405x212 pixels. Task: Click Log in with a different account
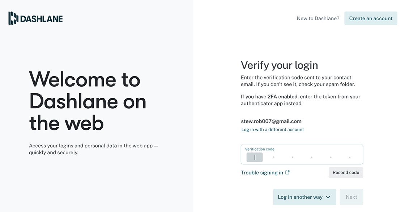[x=273, y=129]
